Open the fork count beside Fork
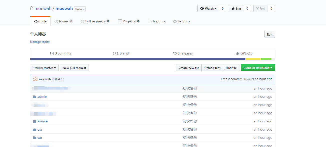 (x=271, y=8)
